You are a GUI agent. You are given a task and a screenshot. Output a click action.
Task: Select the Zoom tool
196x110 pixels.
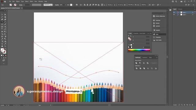[5, 46]
